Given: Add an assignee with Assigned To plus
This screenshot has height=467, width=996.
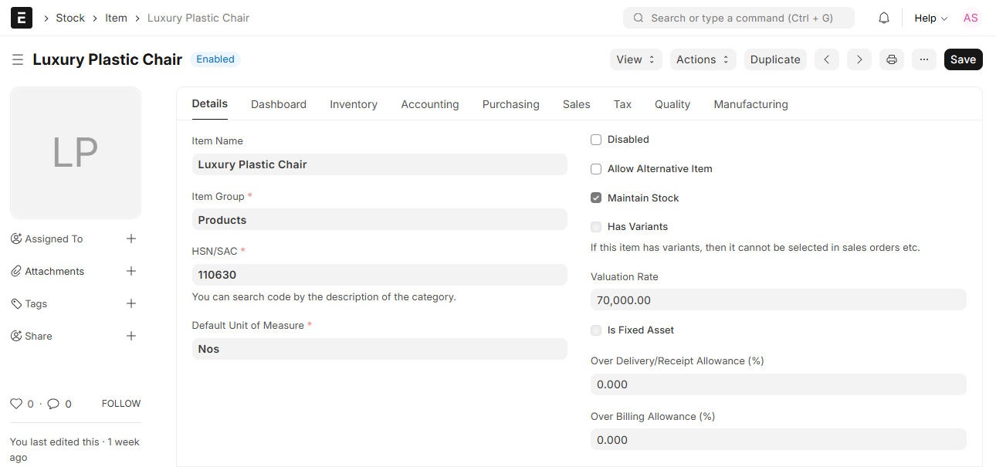Looking at the screenshot, I should [131, 239].
